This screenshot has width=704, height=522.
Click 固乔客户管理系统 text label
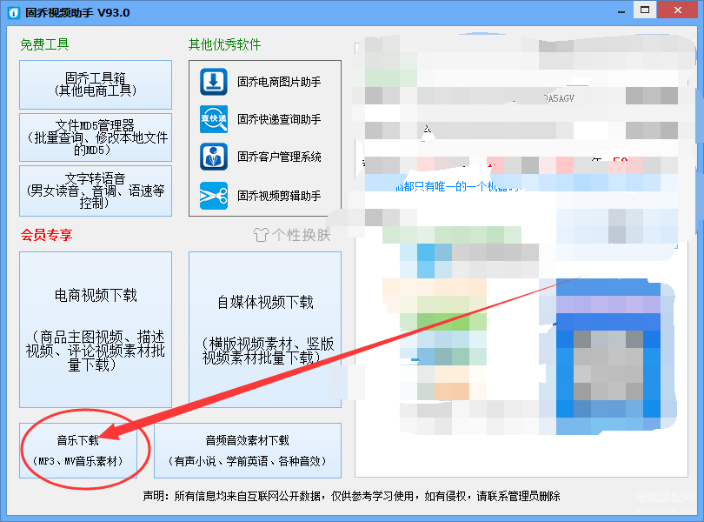coord(279,157)
